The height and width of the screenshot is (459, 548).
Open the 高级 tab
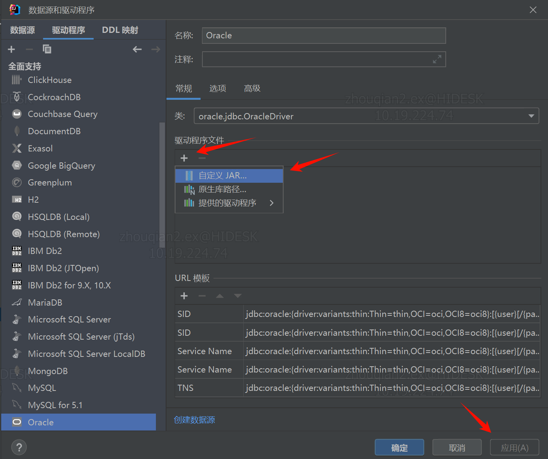click(252, 88)
